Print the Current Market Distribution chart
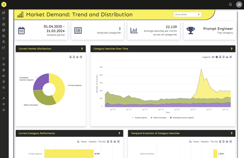Screen dimensions: 244x158 click(x=77, y=57)
